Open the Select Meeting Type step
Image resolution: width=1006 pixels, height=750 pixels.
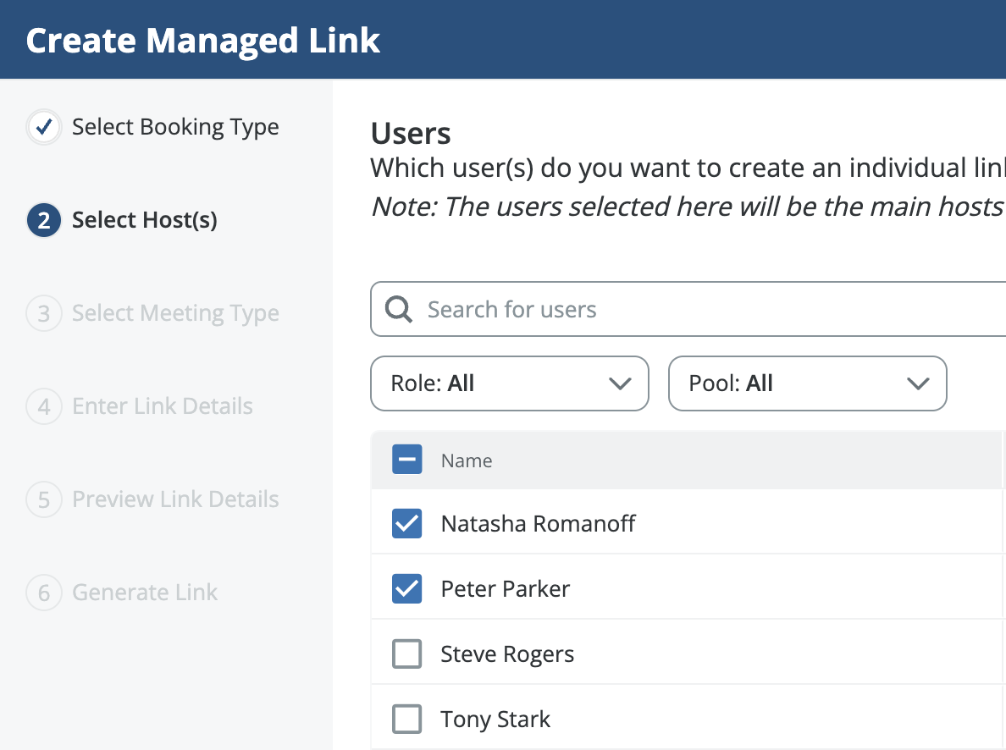pos(175,314)
